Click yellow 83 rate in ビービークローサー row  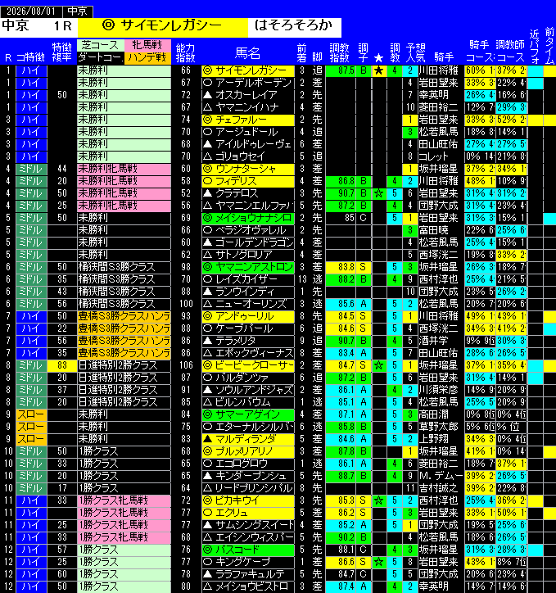62,365
